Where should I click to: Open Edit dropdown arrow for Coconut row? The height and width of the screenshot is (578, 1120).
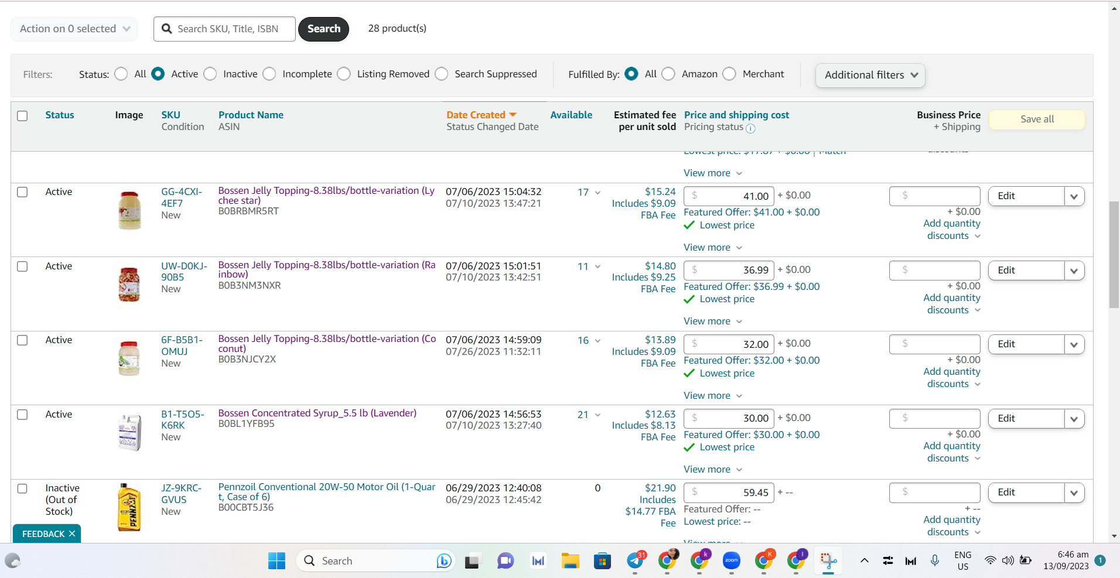1074,344
